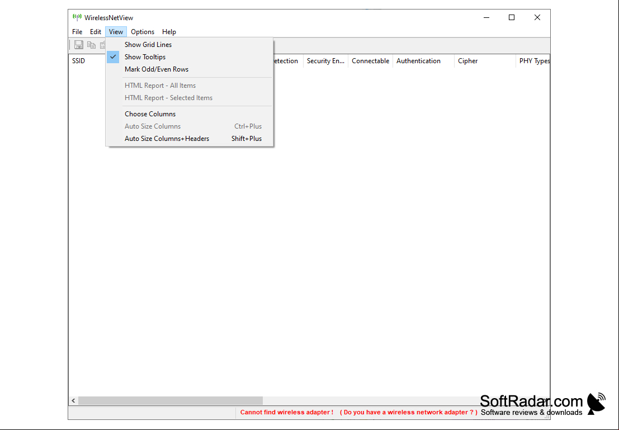Viewport: 619px width, 430px height.
Task: Sort by the Connectable column header
Action: [370, 61]
